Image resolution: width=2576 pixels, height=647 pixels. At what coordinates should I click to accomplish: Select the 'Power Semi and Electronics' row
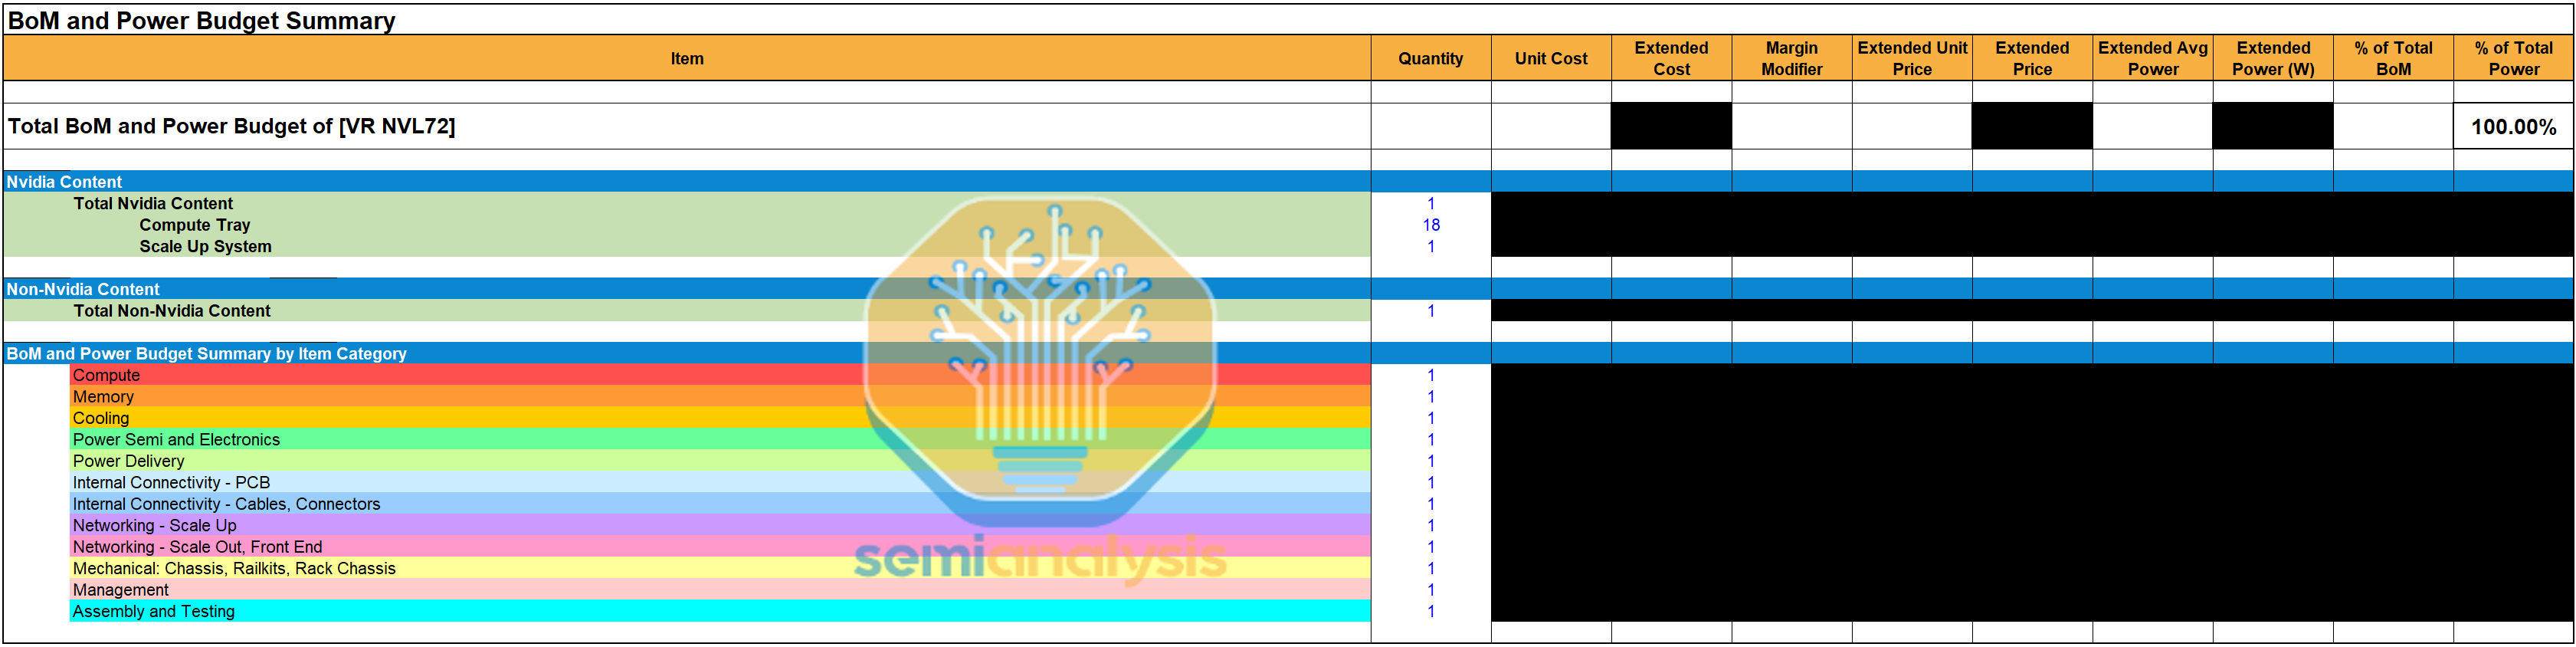(x=720, y=440)
